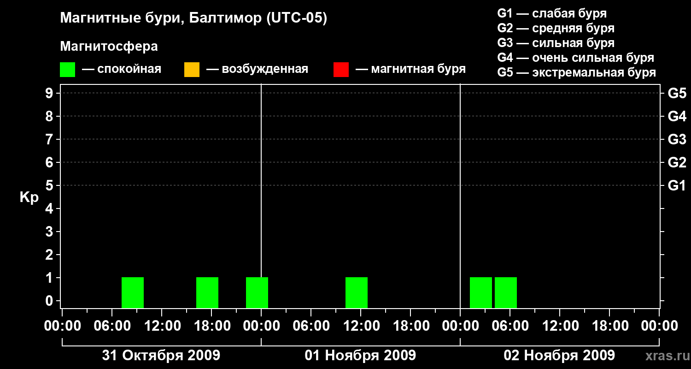
Task: Click the date label '02 Ноября 2009'
Action: 559,355
